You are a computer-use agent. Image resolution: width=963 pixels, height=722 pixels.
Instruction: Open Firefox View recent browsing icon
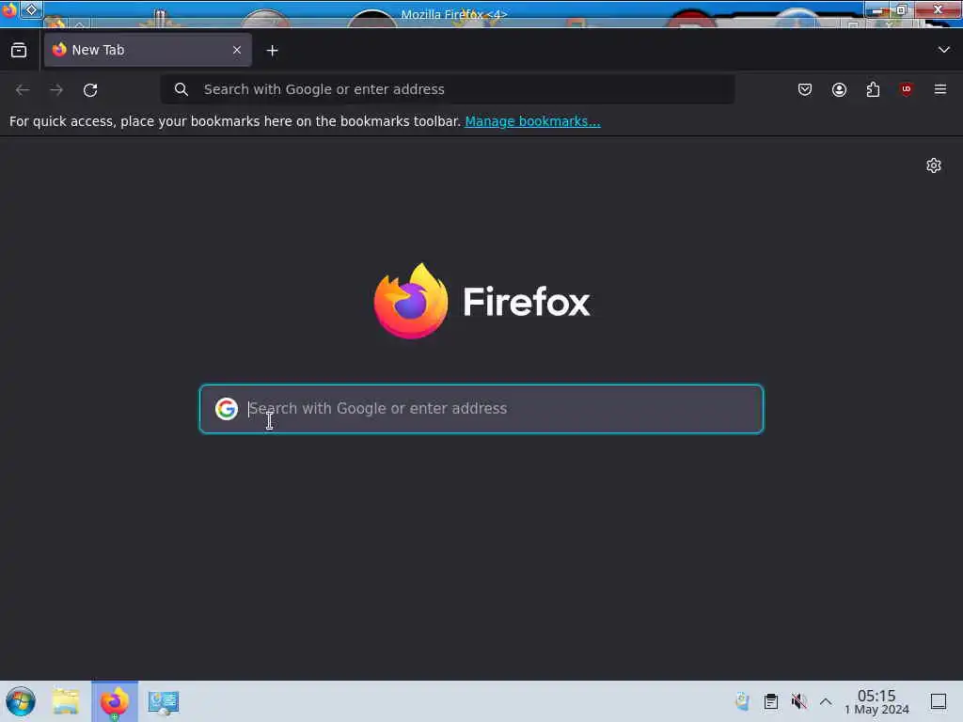19,51
